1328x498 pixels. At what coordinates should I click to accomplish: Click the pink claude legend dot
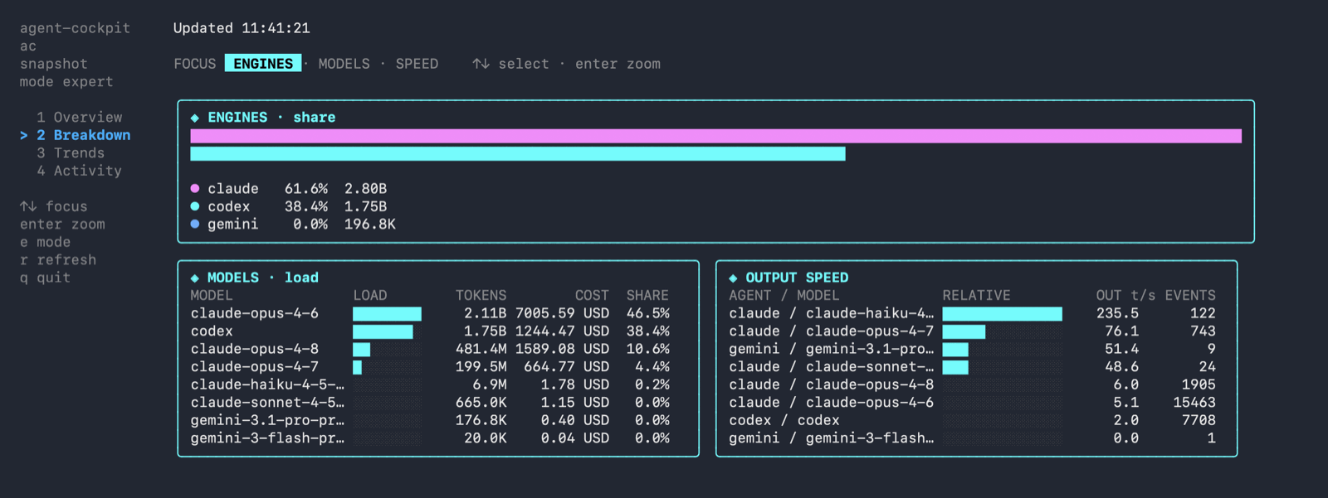tap(195, 189)
